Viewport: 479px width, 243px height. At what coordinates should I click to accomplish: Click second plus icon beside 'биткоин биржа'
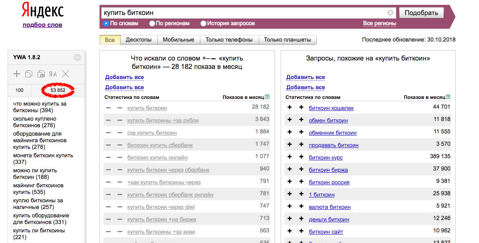click(301, 169)
